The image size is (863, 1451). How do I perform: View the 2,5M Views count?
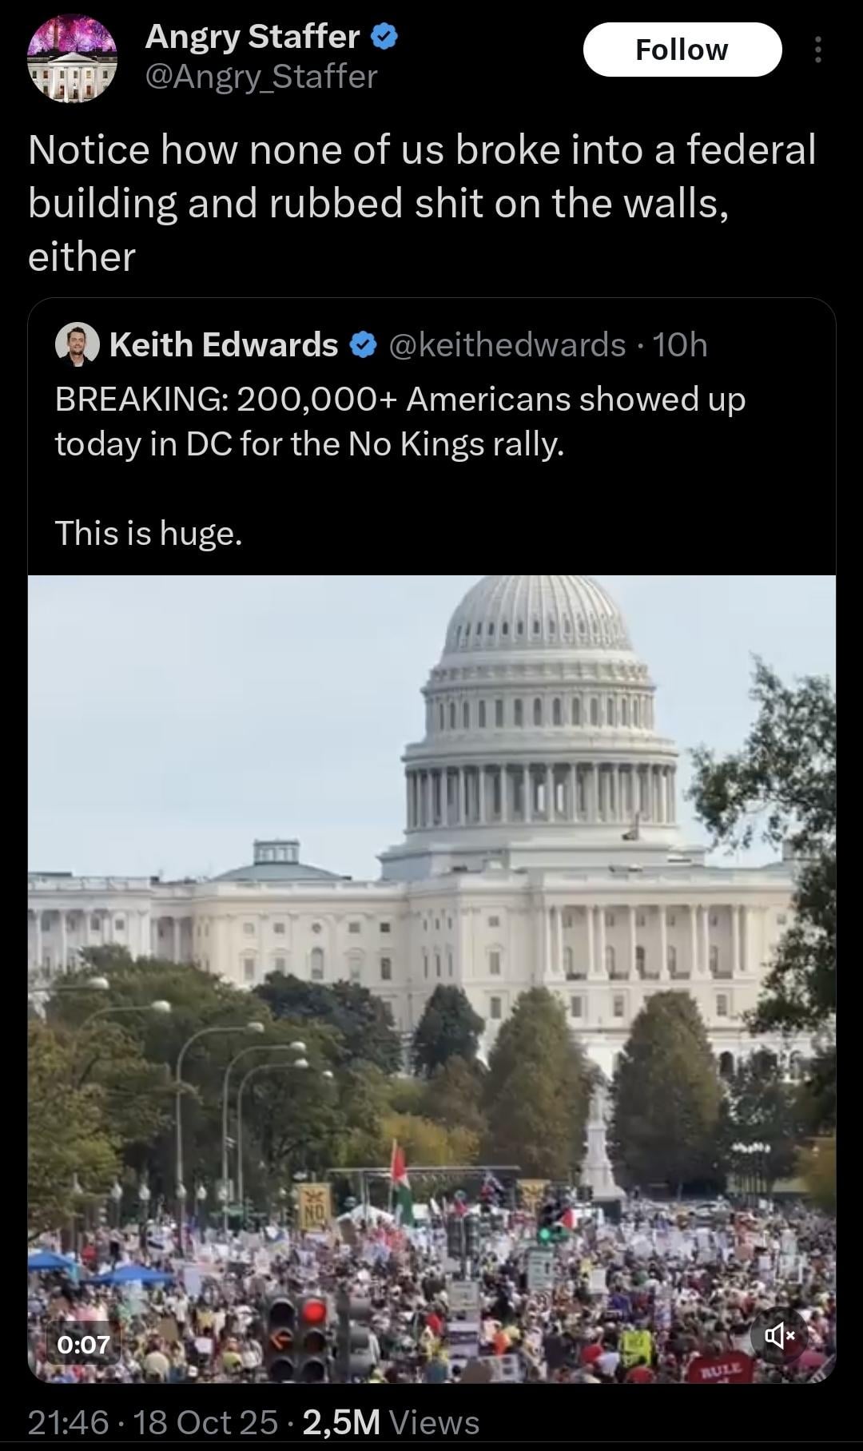pyautogui.click(x=391, y=1422)
